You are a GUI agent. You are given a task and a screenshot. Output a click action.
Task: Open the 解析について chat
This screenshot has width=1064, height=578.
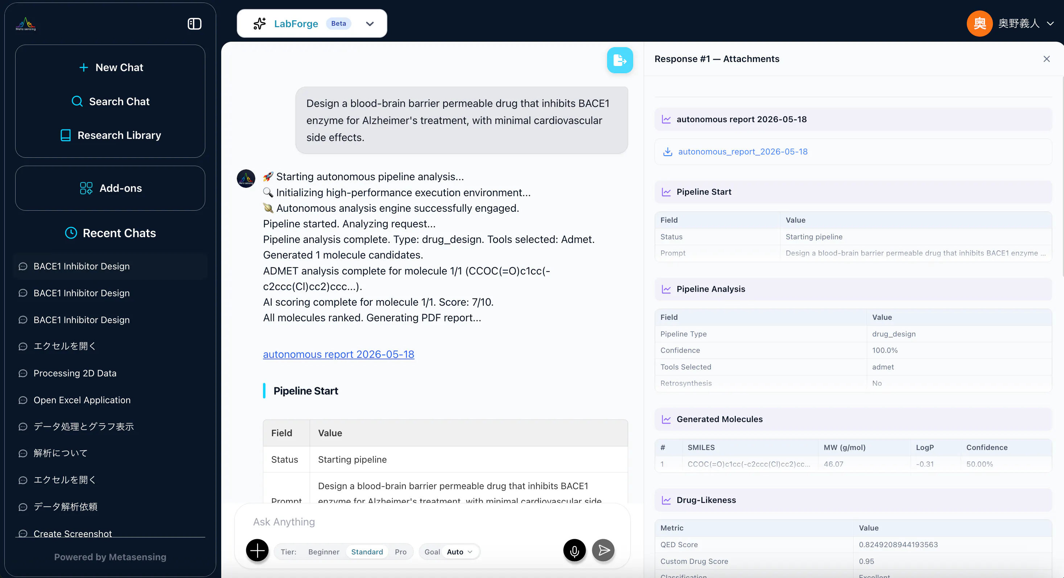(x=110, y=453)
